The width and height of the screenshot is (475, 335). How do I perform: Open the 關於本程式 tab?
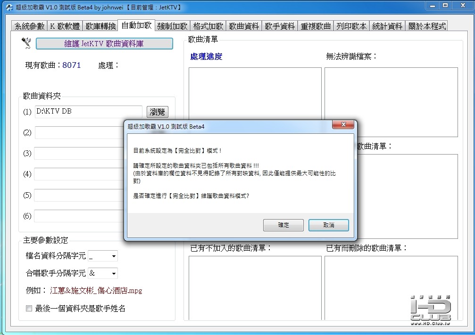(427, 26)
